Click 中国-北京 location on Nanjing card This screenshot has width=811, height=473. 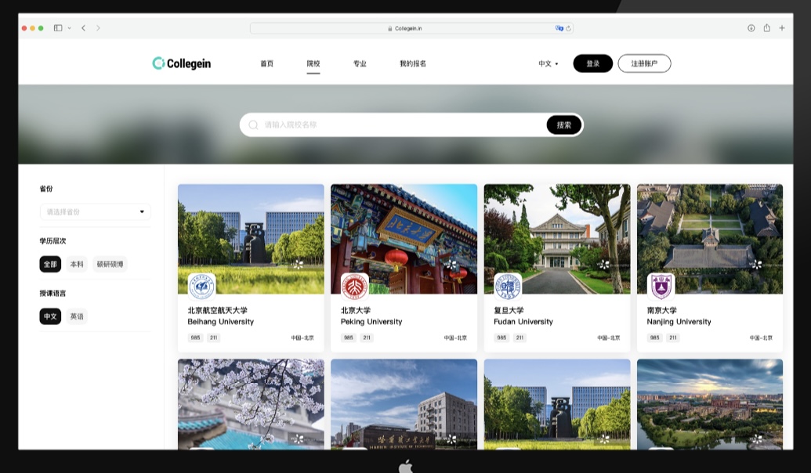762,338
